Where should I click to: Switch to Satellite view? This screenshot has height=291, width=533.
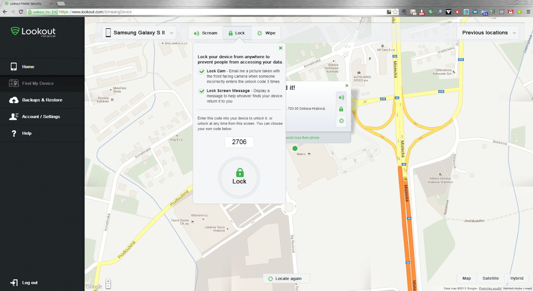[491, 279]
